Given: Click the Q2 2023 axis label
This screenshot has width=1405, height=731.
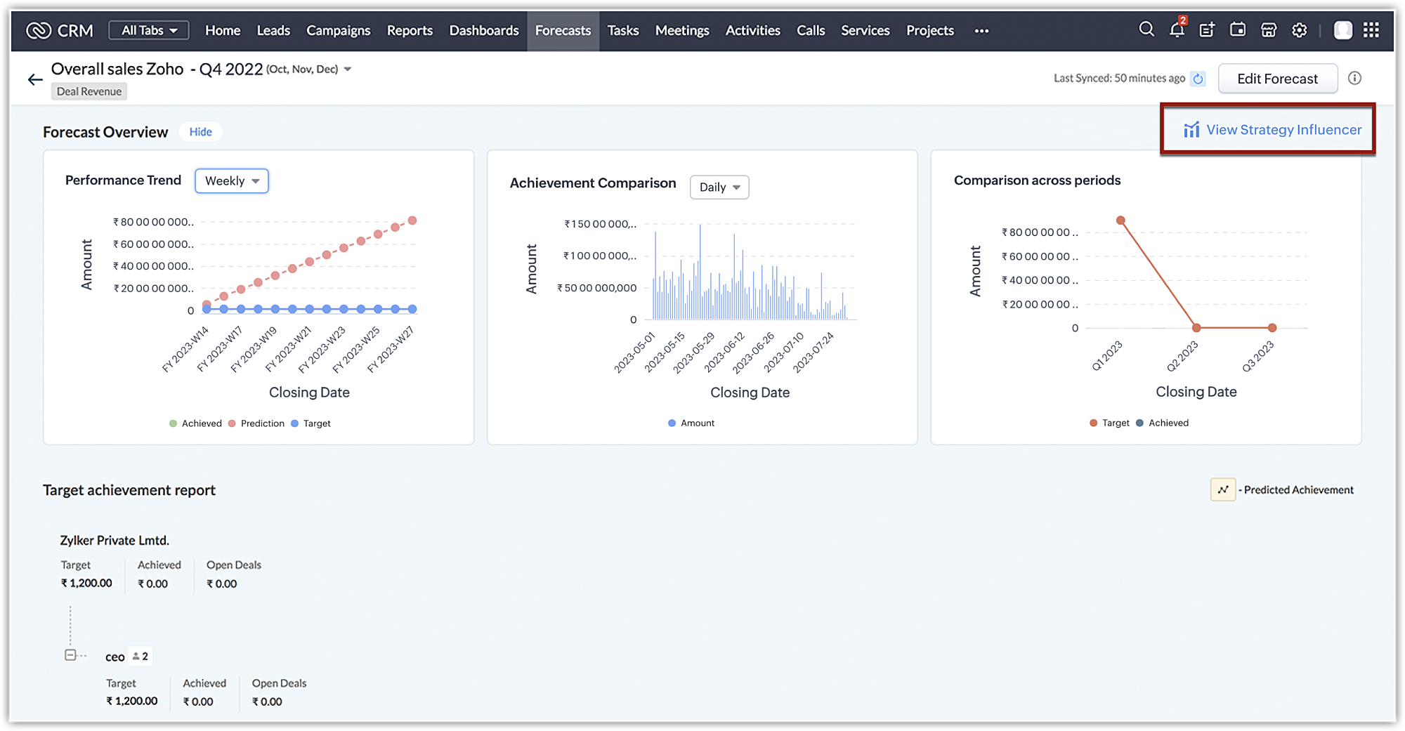Looking at the screenshot, I should coord(1182,356).
